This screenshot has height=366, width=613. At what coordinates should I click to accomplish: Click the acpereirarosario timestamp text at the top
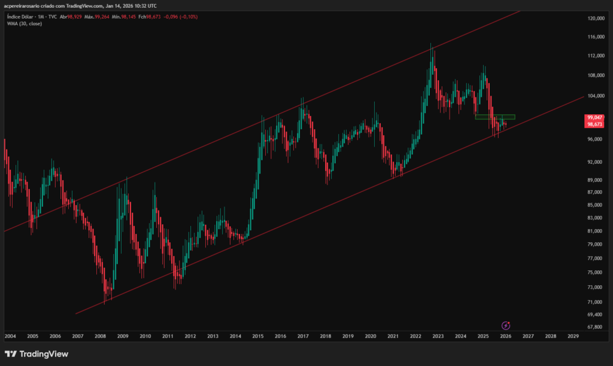[80, 5]
